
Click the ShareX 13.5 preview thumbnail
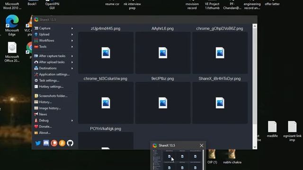tap(178, 160)
